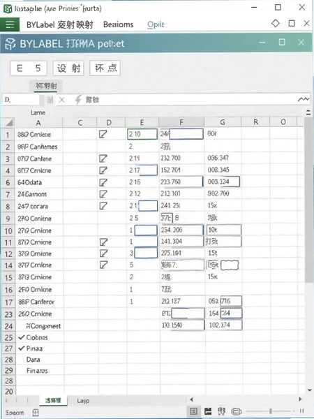Click the E 5 button
This screenshot has height=419, width=314.
tap(29, 68)
